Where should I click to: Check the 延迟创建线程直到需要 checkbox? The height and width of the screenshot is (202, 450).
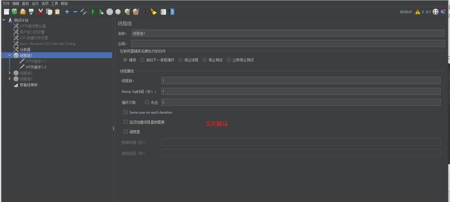coord(126,122)
